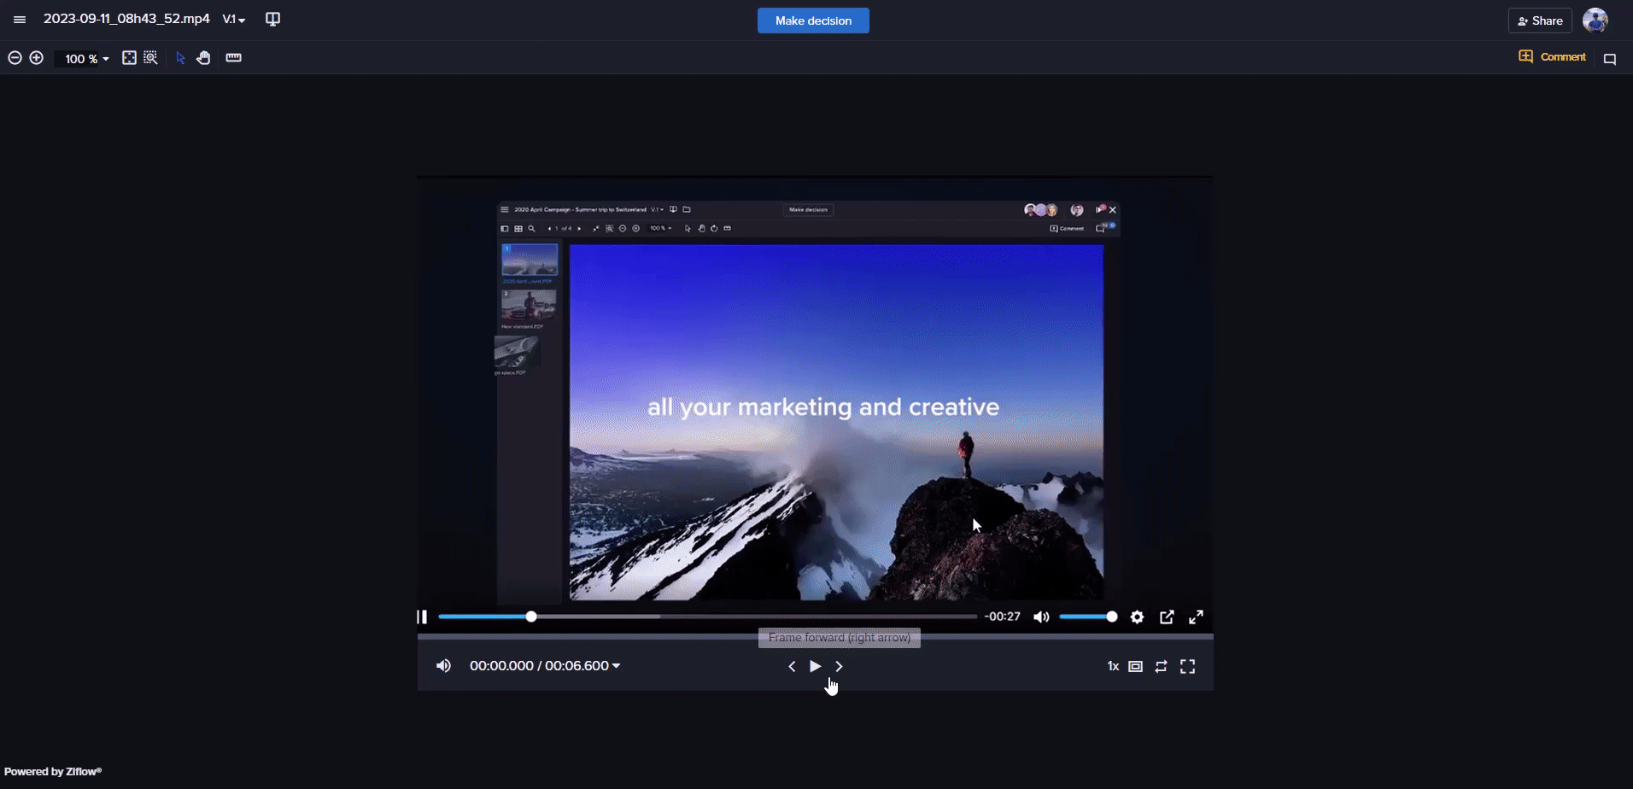Image resolution: width=1633 pixels, height=789 pixels.
Task: Click the 1x playback speed control
Action: (x=1113, y=667)
